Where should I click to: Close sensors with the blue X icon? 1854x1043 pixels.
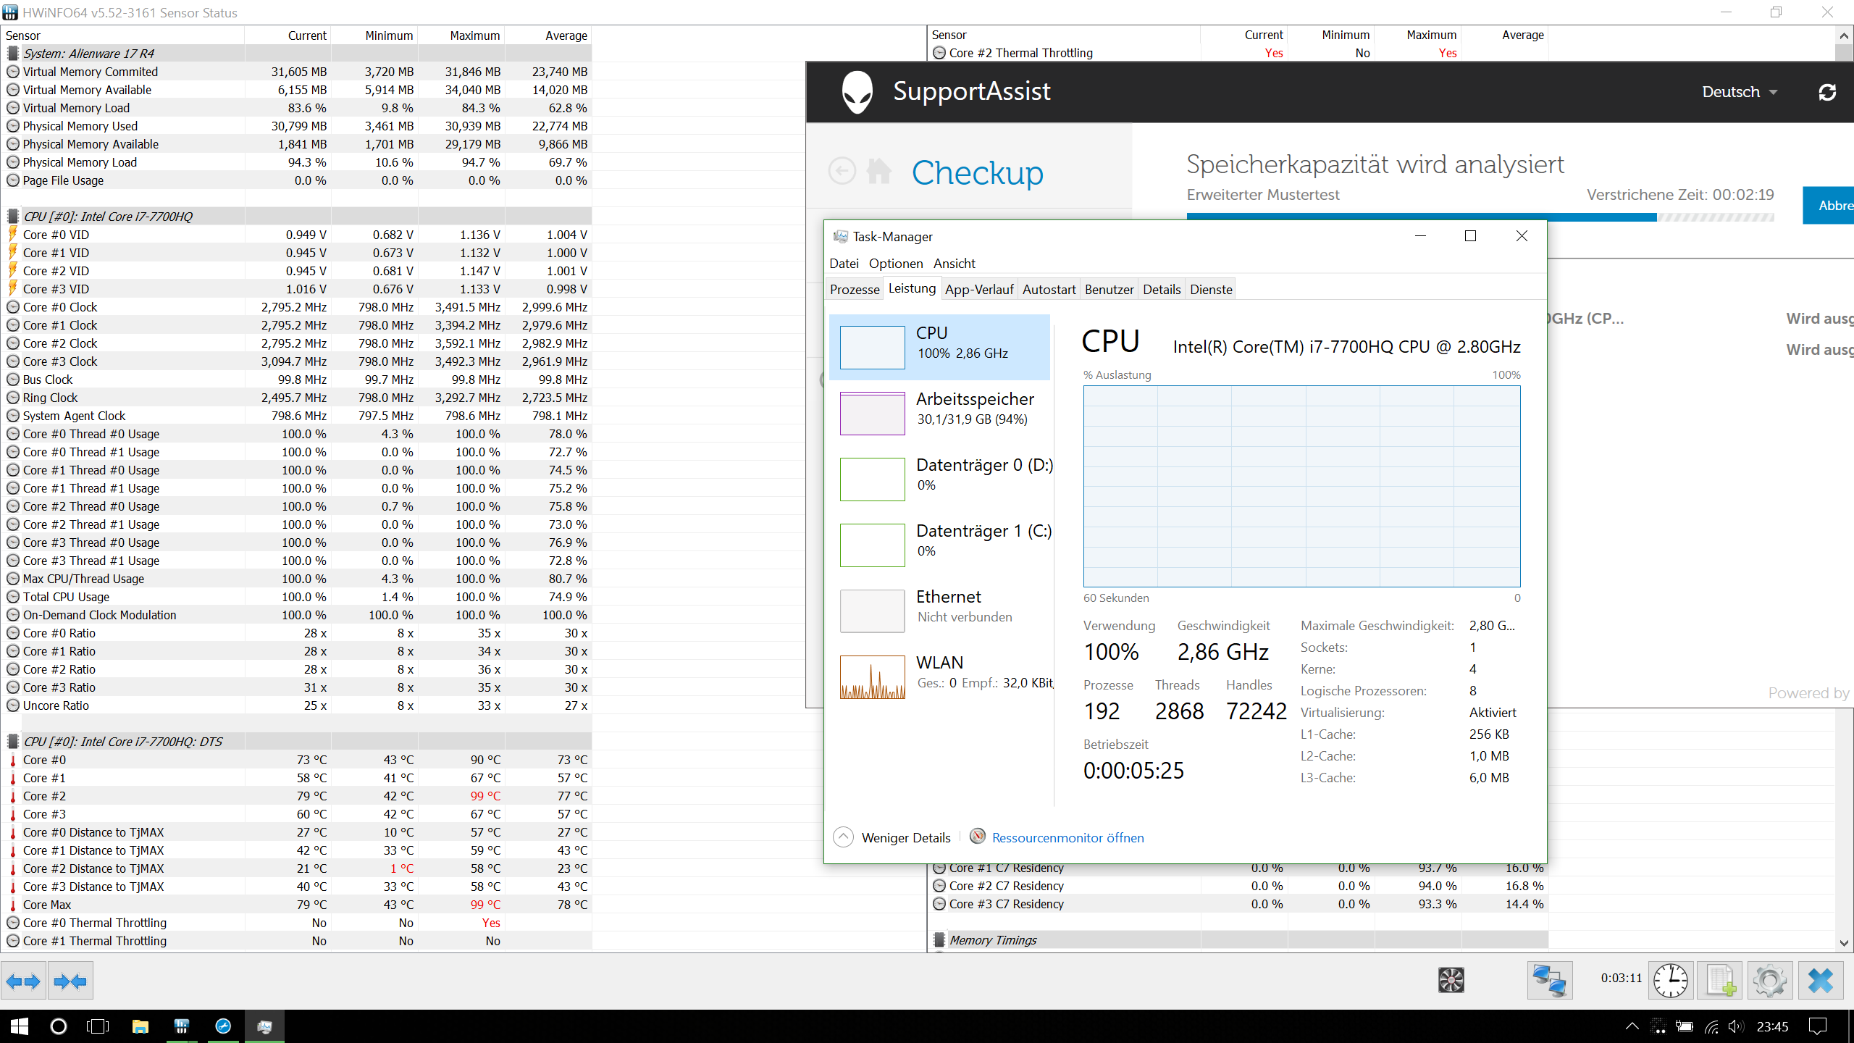coord(1821,982)
